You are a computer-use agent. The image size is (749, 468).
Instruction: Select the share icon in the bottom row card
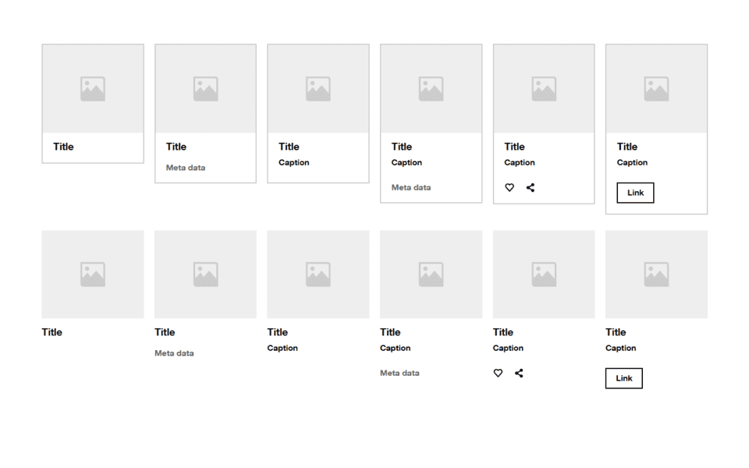click(519, 373)
